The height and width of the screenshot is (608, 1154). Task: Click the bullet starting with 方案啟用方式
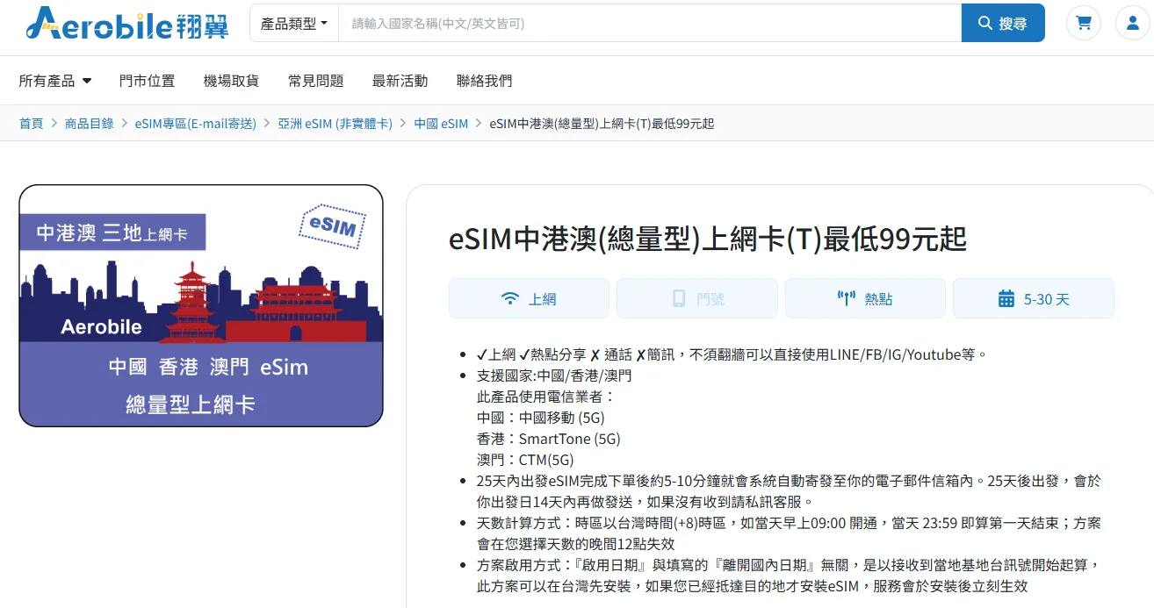pos(789,576)
